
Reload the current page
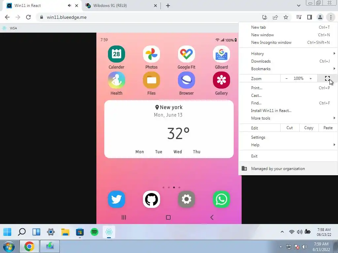[x=28, y=17]
